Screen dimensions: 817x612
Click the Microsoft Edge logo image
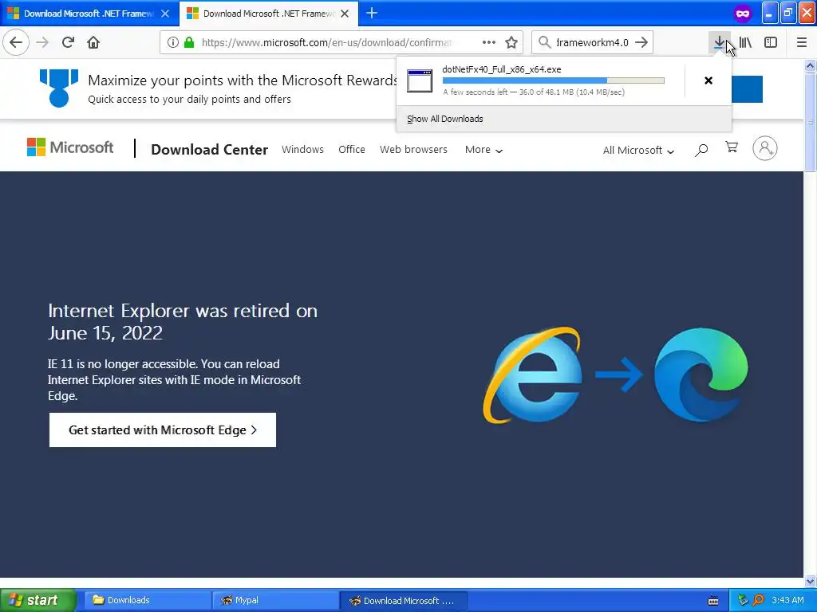[x=701, y=375]
